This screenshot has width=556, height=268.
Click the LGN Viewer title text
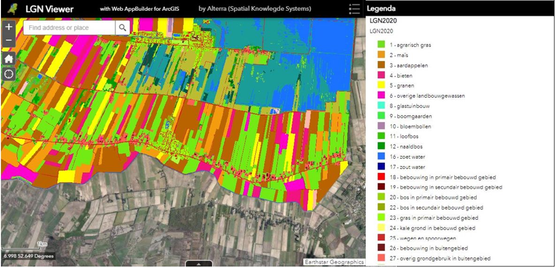click(49, 9)
